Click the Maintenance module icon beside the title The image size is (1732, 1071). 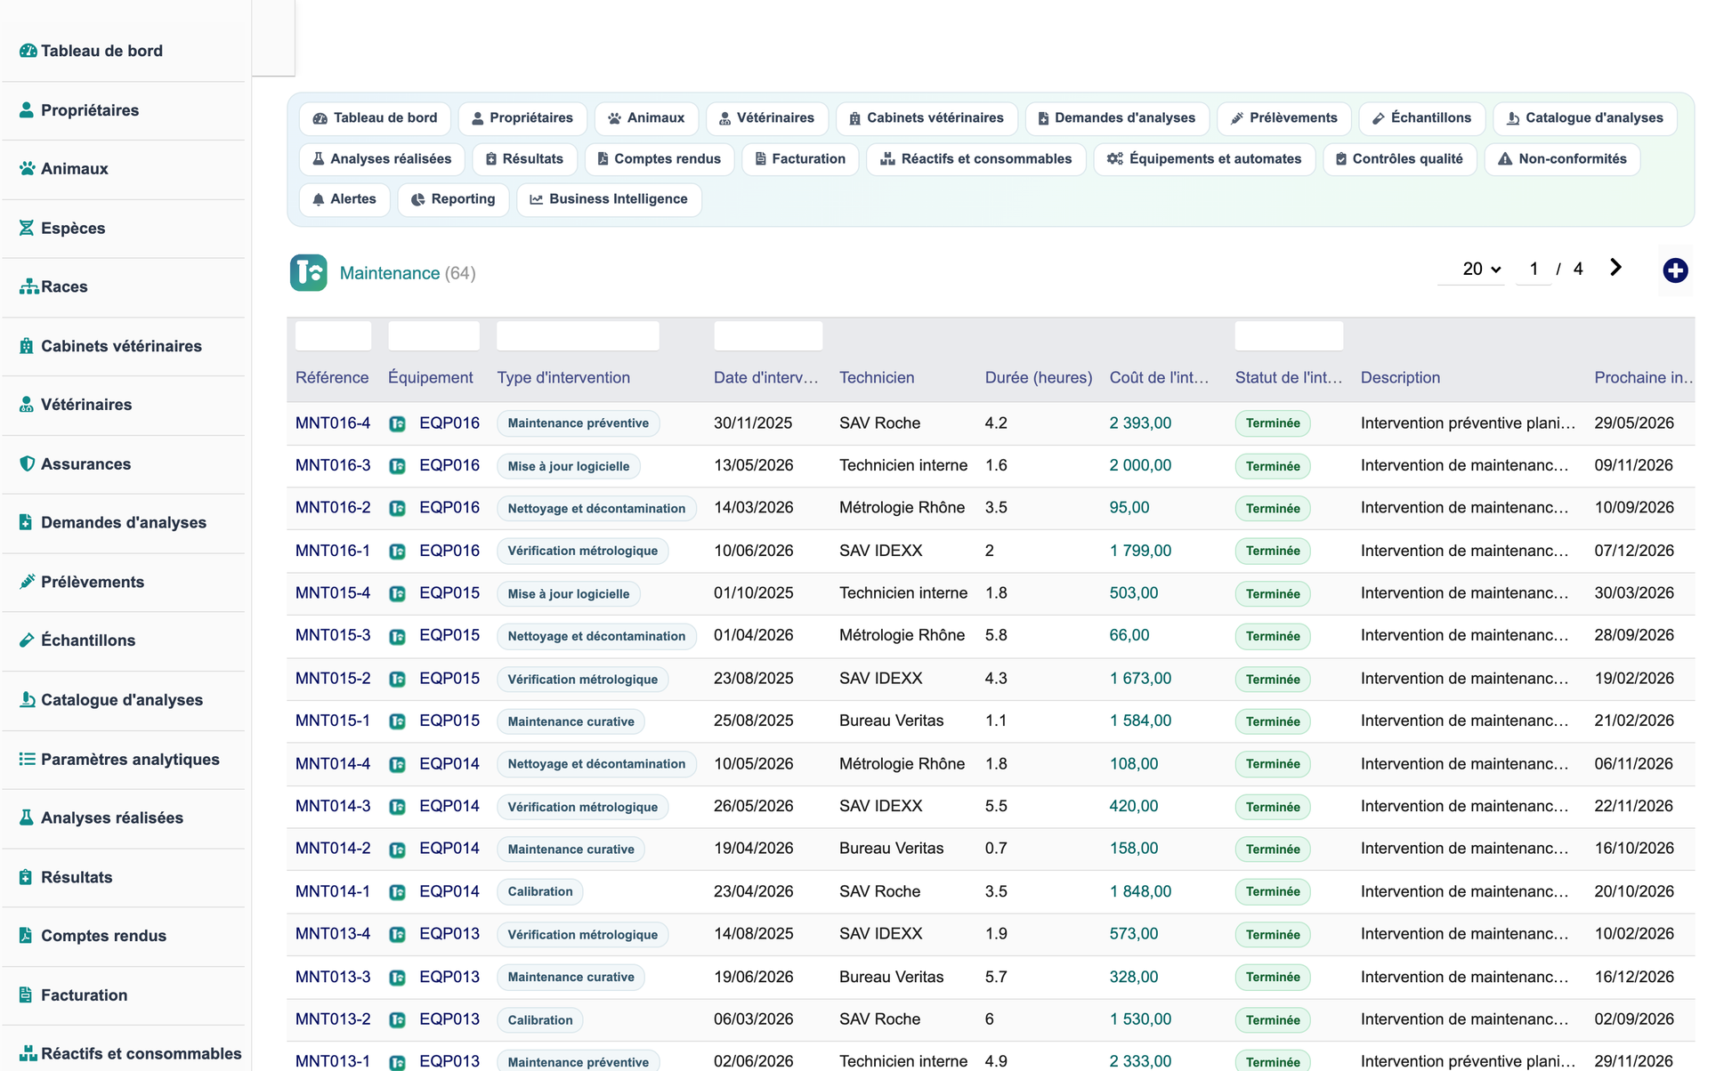tap(308, 273)
